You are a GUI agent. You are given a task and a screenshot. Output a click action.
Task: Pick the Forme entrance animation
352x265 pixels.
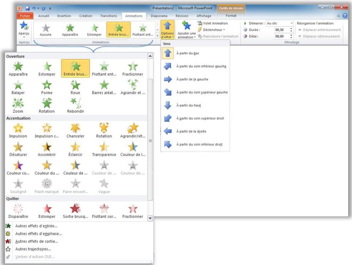[x=47, y=87]
